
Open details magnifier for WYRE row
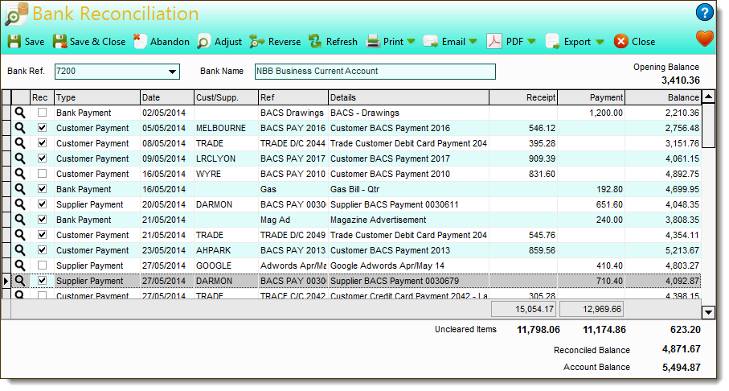point(20,174)
